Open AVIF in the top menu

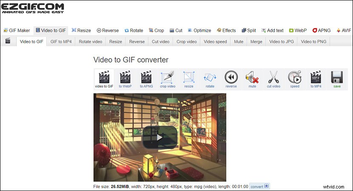pos(344,30)
